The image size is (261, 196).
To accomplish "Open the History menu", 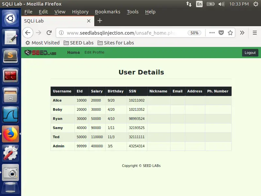I will 80,12.
